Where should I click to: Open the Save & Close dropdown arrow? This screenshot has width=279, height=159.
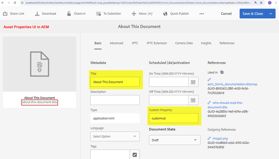[x=271, y=14]
